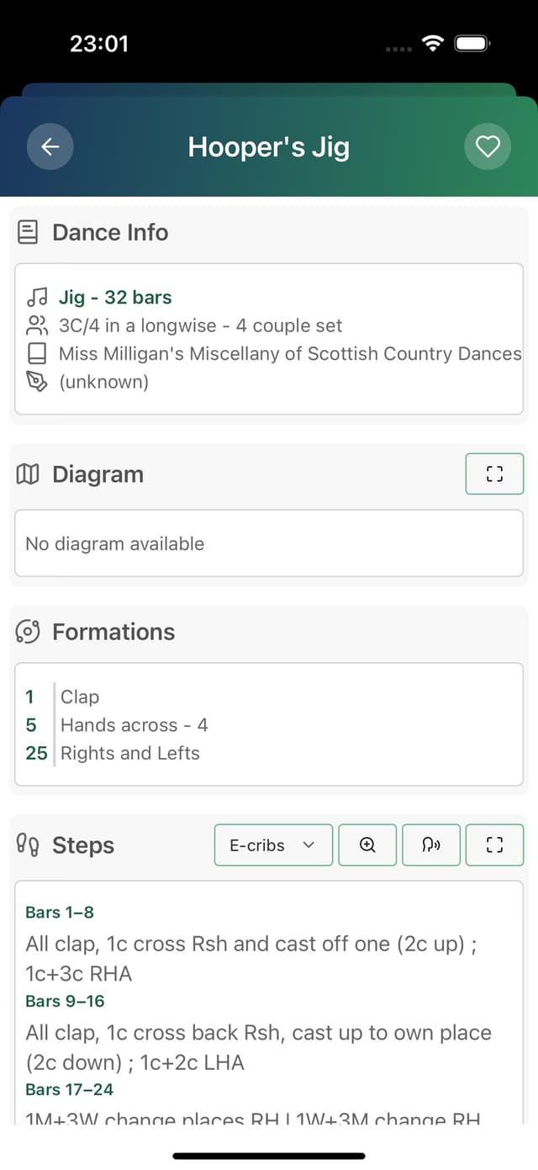Select the Jig - 32 bars link
This screenshot has width=538, height=1170.
point(115,297)
